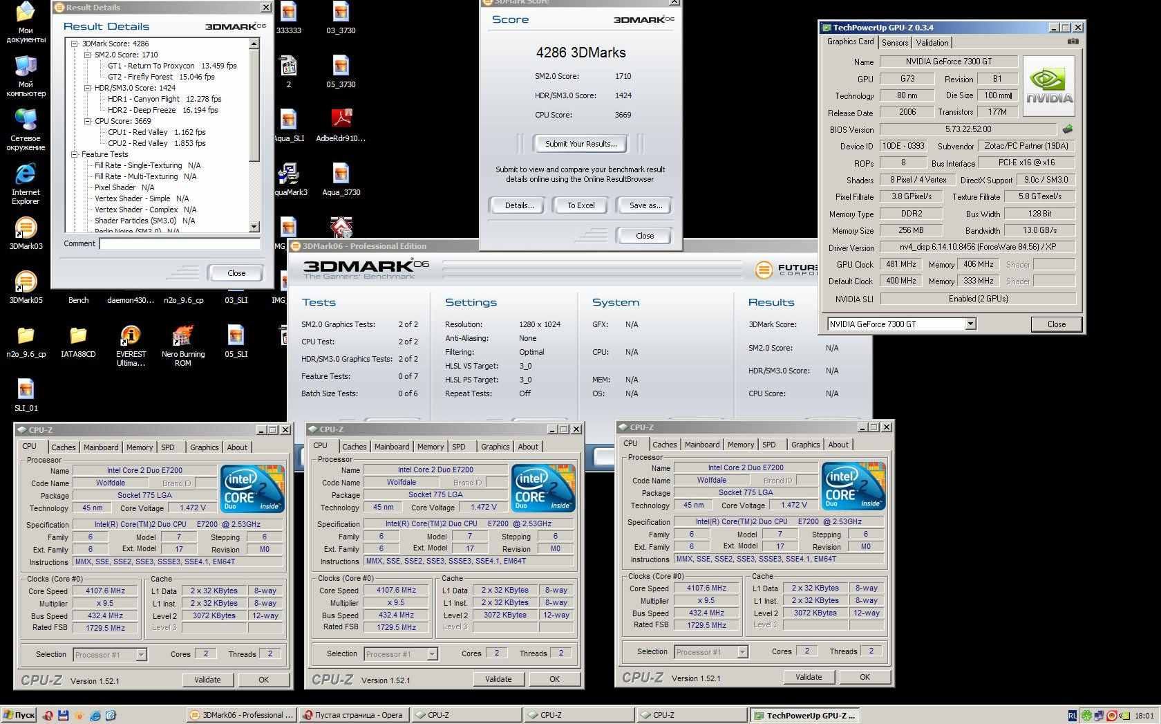Click the NVIDIA logo in GPU-Z

pos(1049,86)
